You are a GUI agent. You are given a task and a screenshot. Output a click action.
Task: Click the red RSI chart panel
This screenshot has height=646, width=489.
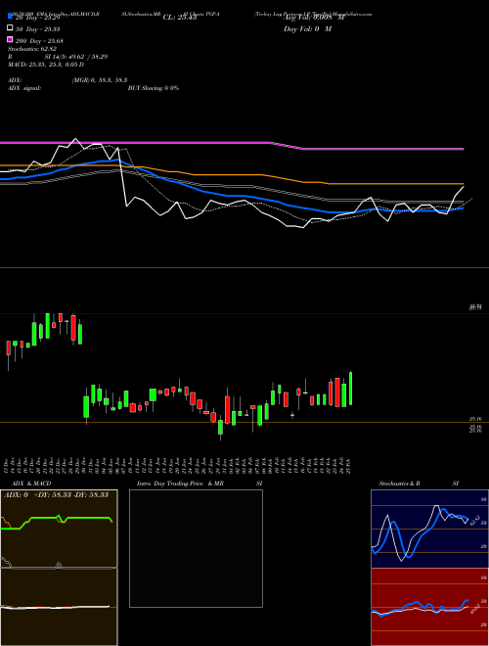pyautogui.click(x=429, y=607)
